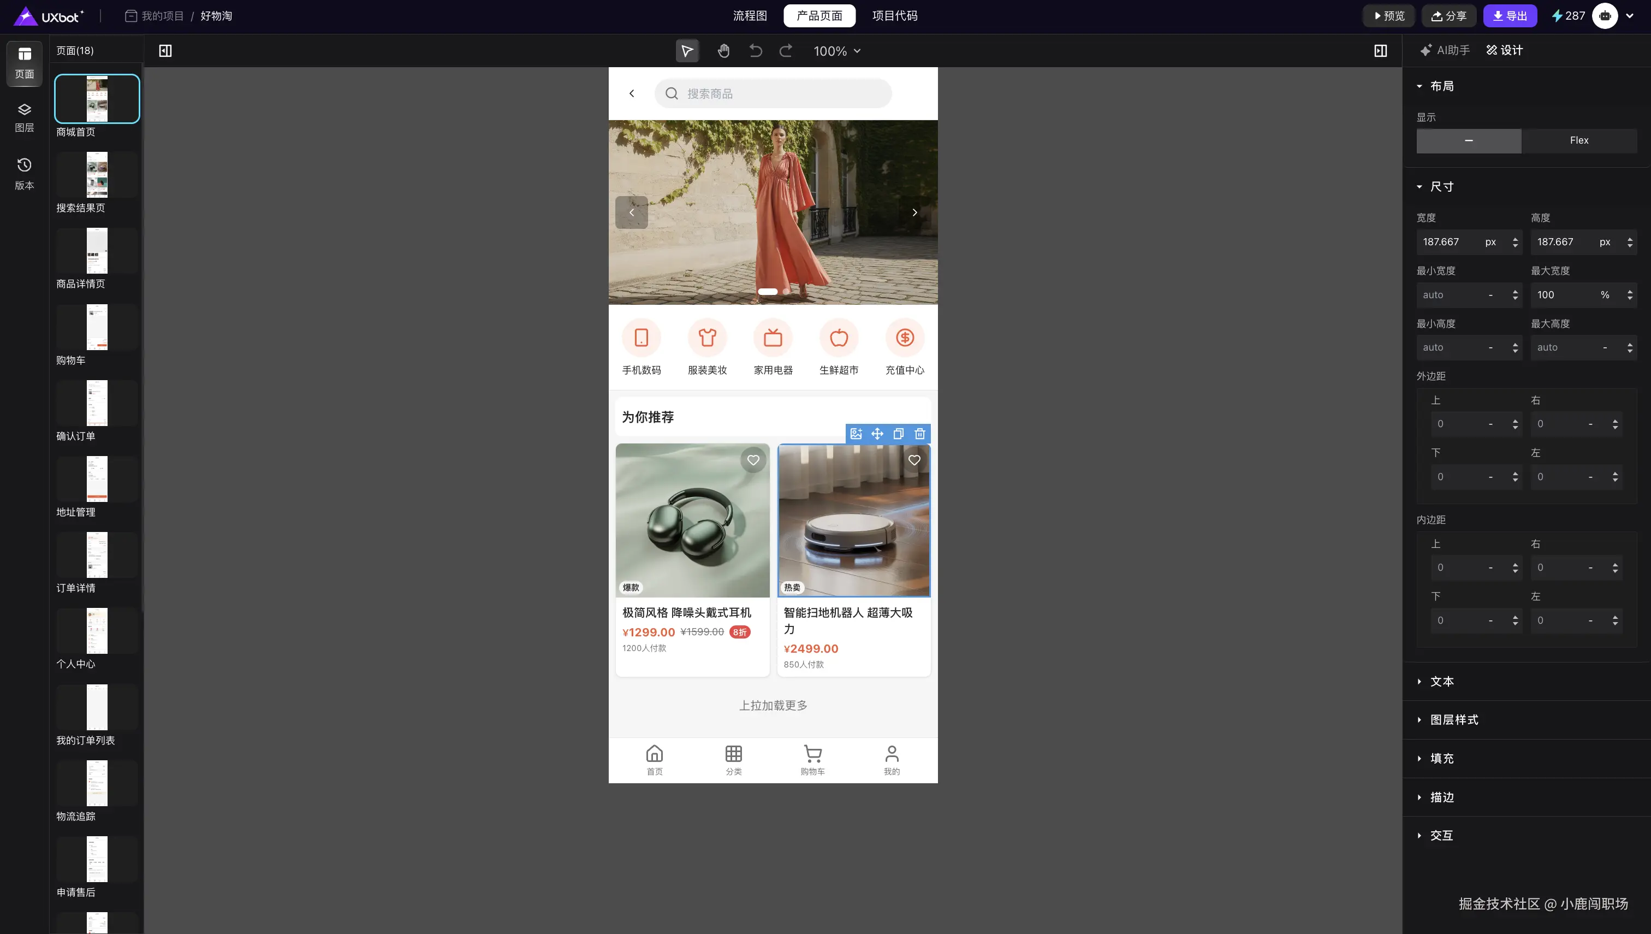Image resolution: width=1651 pixels, height=934 pixels.
Task: Switch to the 项目代码 tab
Action: [894, 15]
